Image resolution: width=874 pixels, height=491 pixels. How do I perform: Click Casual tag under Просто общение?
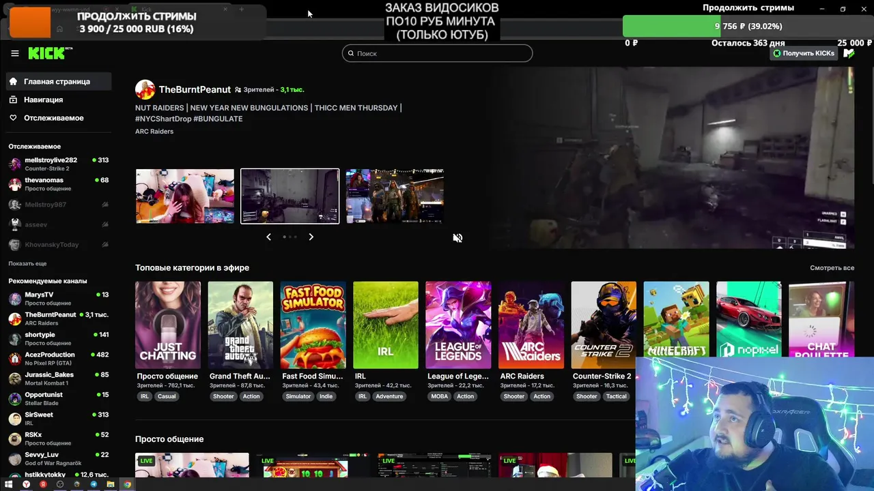167,396
